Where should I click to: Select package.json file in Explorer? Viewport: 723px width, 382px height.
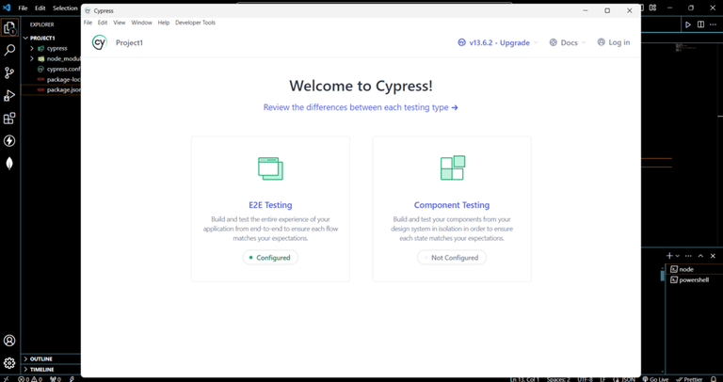pos(51,90)
